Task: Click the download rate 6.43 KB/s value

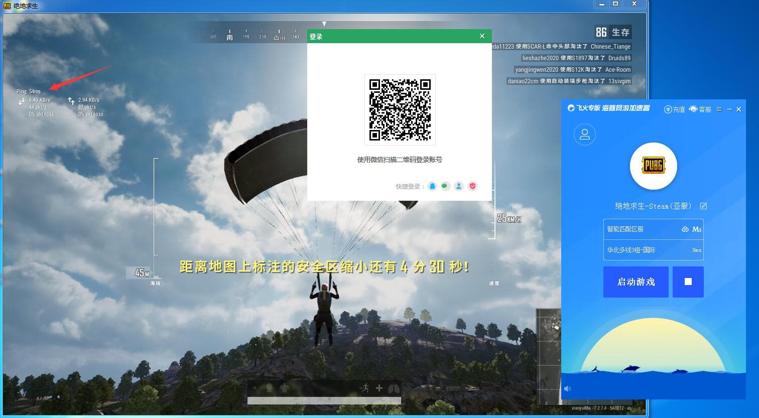Action: [x=39, y=100]
